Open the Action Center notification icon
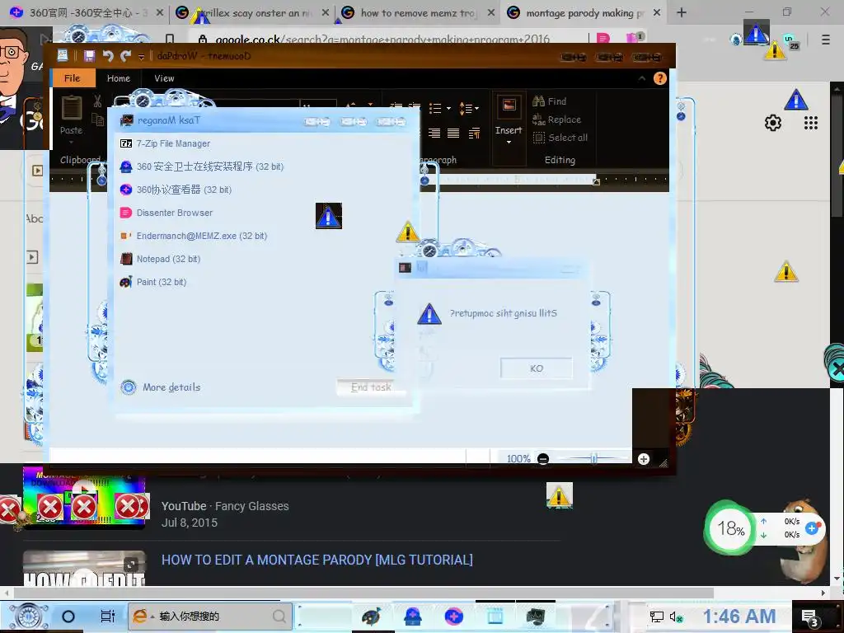This screenshot has width=844, height=633. (x=811, y=617)
